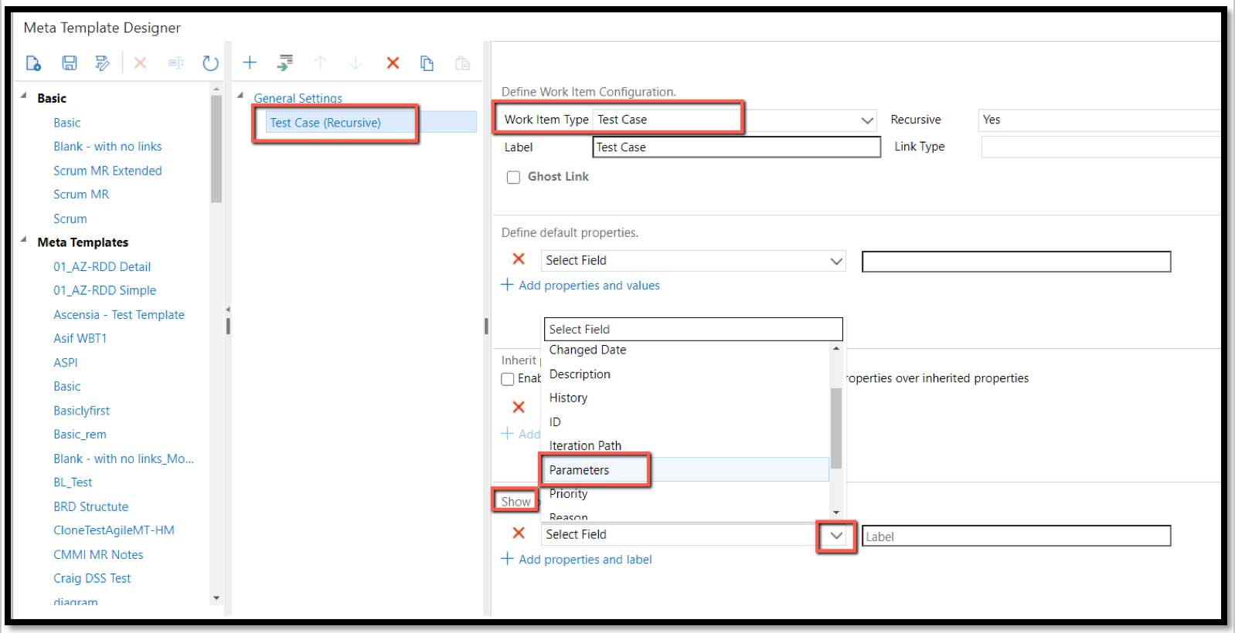The image size is (1235, 633).
Task: Toggle the Enable checkbox under Inherit
Action: click(x=508, y=379)
